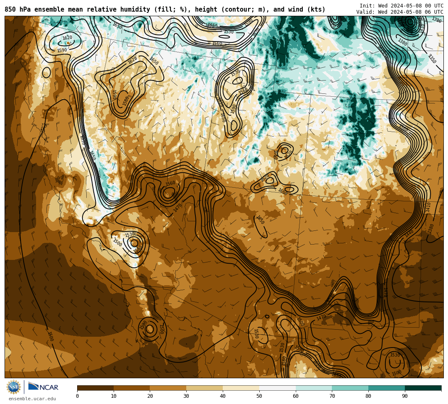Select the 50-60% white color swatch

click(x=278, y=388)
